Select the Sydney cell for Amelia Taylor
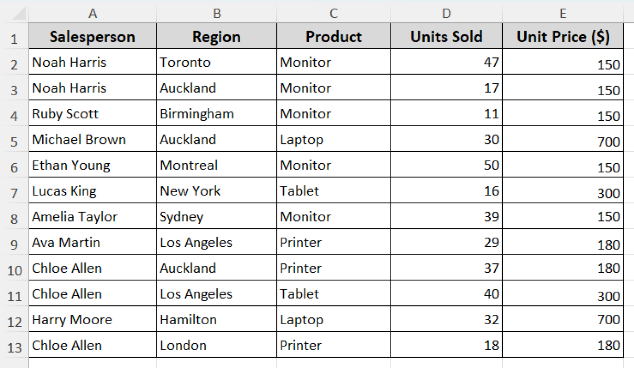The height and width of the screenshot is (368, 634). [x=216, y=217]
